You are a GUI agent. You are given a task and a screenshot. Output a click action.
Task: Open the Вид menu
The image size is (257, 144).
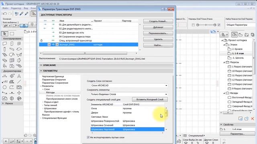coord(26,8)
